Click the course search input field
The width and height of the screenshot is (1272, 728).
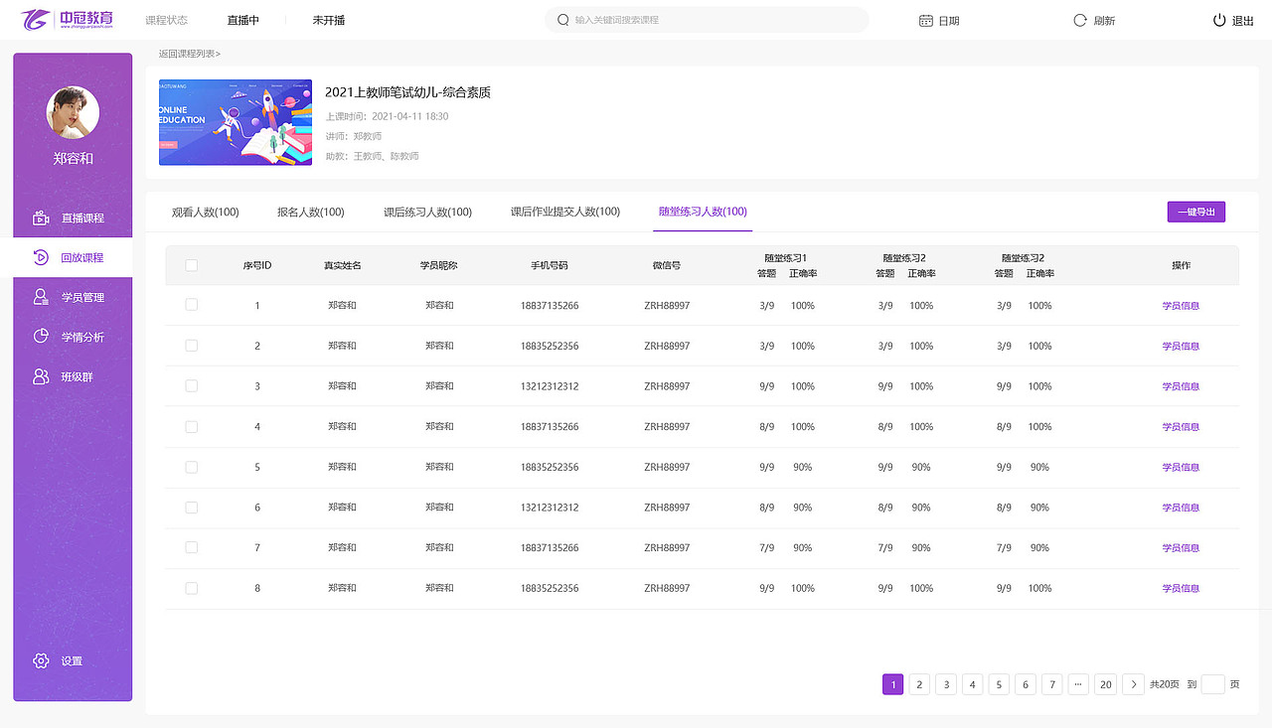706,19
